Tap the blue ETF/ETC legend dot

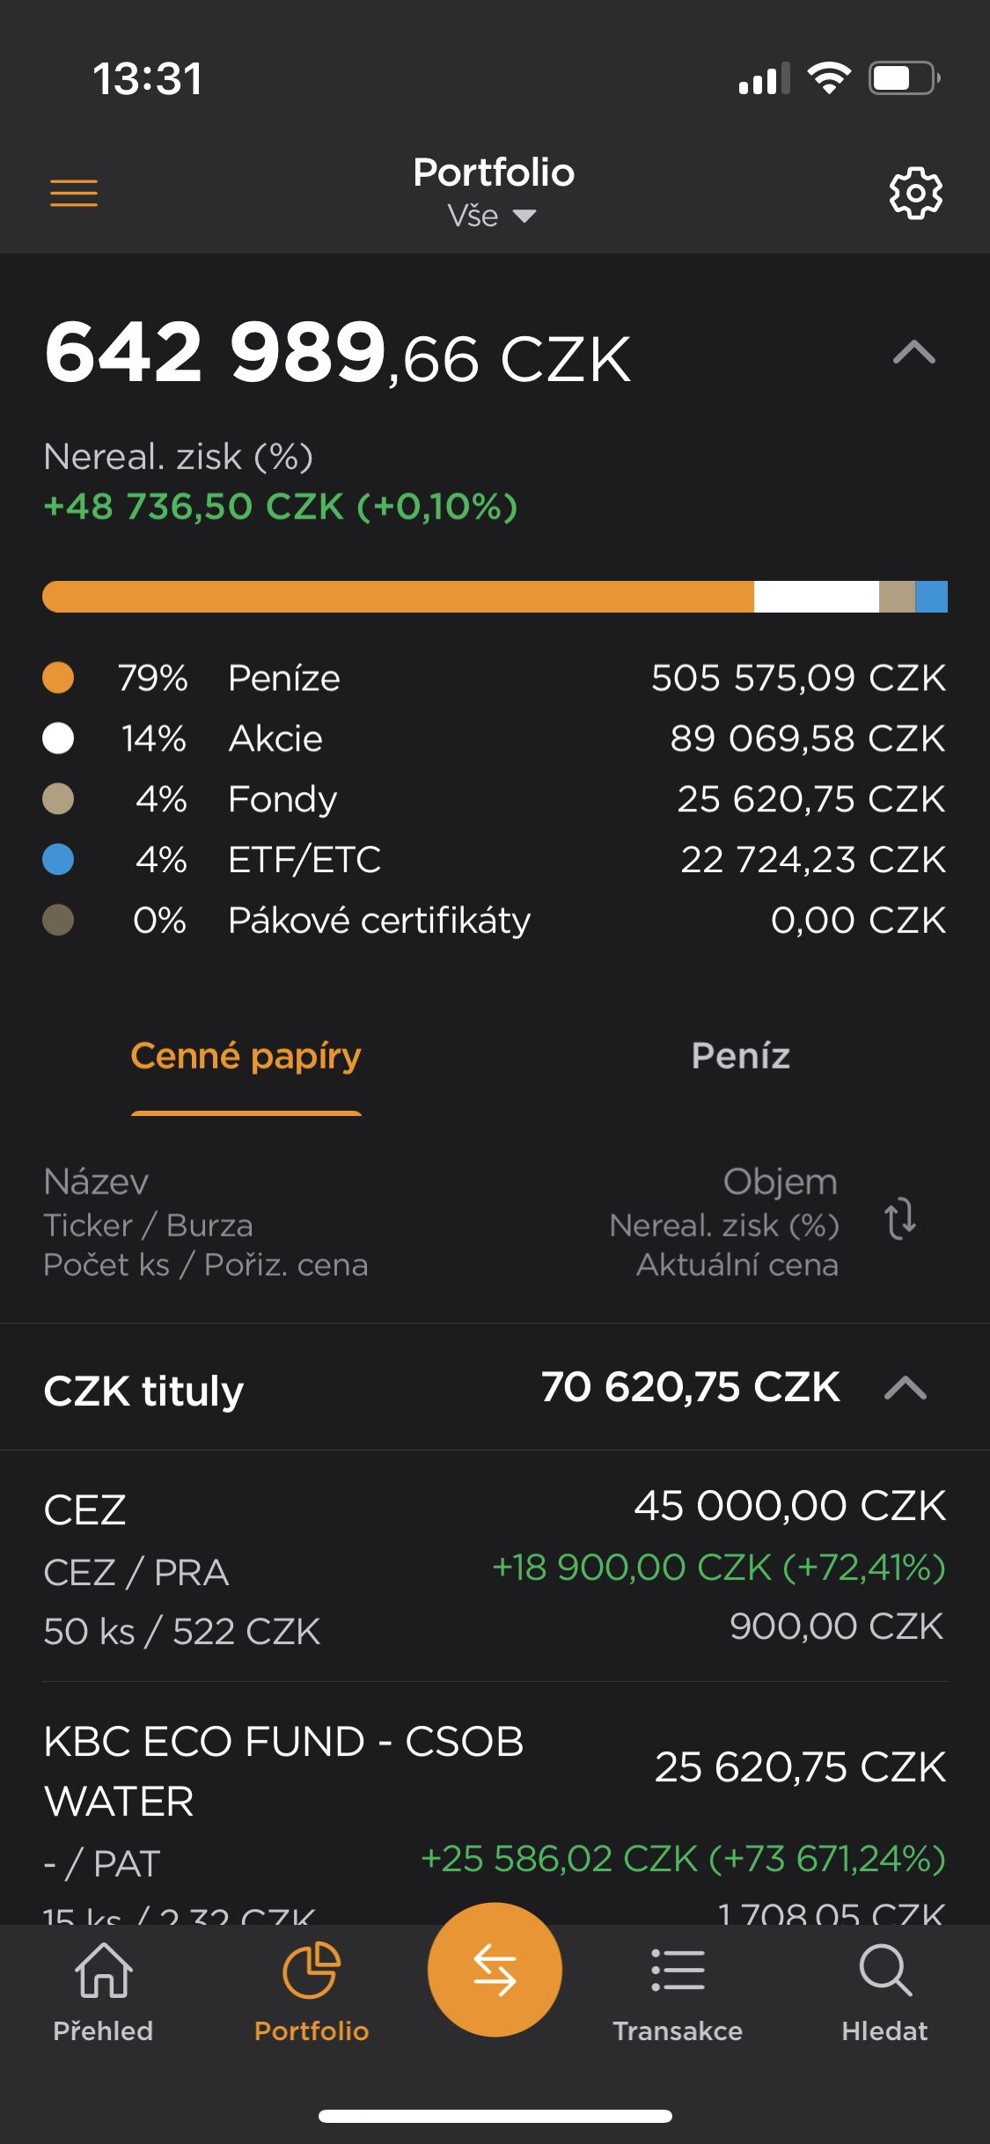(x=58, y=859)
